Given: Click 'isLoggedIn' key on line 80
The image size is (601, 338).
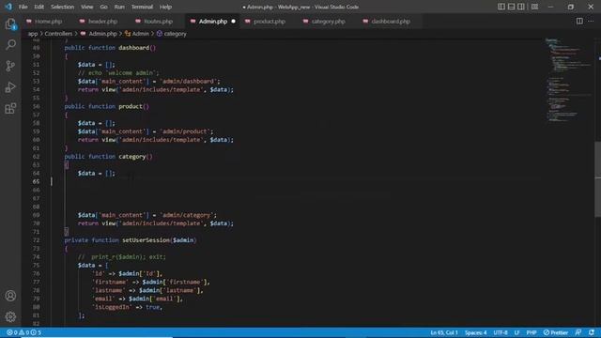Looking at the screenshot, I should coord(111,307).
